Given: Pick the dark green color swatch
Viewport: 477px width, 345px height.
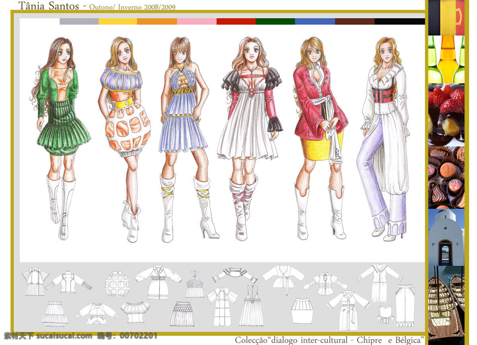Looking at the screenshot, I should point(275,21).
